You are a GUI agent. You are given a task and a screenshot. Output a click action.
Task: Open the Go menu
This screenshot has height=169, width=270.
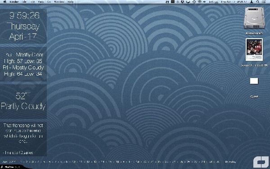49,2
